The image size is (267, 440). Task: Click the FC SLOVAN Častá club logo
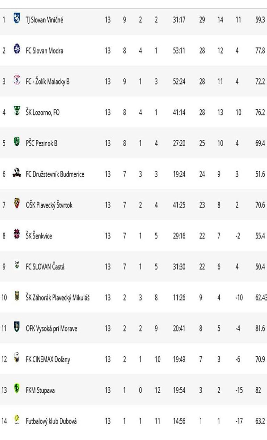tap(16, 265)
